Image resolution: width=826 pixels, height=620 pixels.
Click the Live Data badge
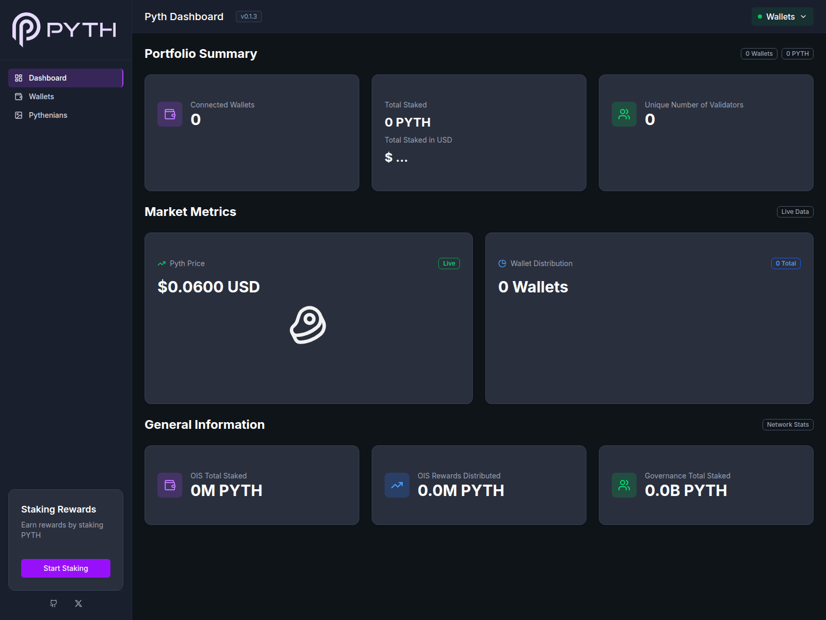tap(795, 212)
